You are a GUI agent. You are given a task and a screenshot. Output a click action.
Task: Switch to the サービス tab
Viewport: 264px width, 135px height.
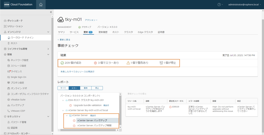coord(74,32)
